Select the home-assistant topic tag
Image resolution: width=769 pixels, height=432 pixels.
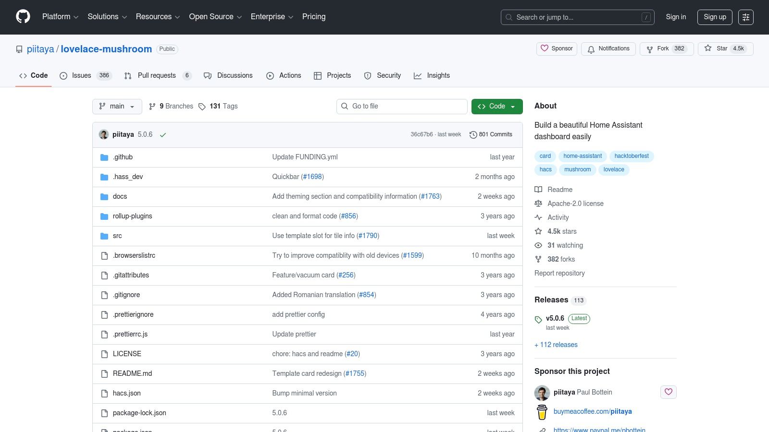tap(582, 156)
